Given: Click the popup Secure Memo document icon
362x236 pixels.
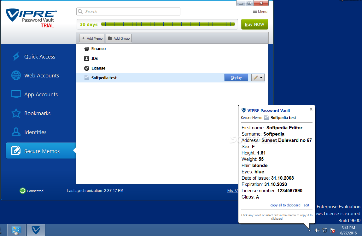Looking at the screenshot, I should (266, 118).
